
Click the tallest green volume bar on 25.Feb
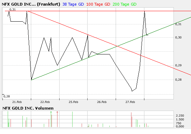tap(72, 119)
